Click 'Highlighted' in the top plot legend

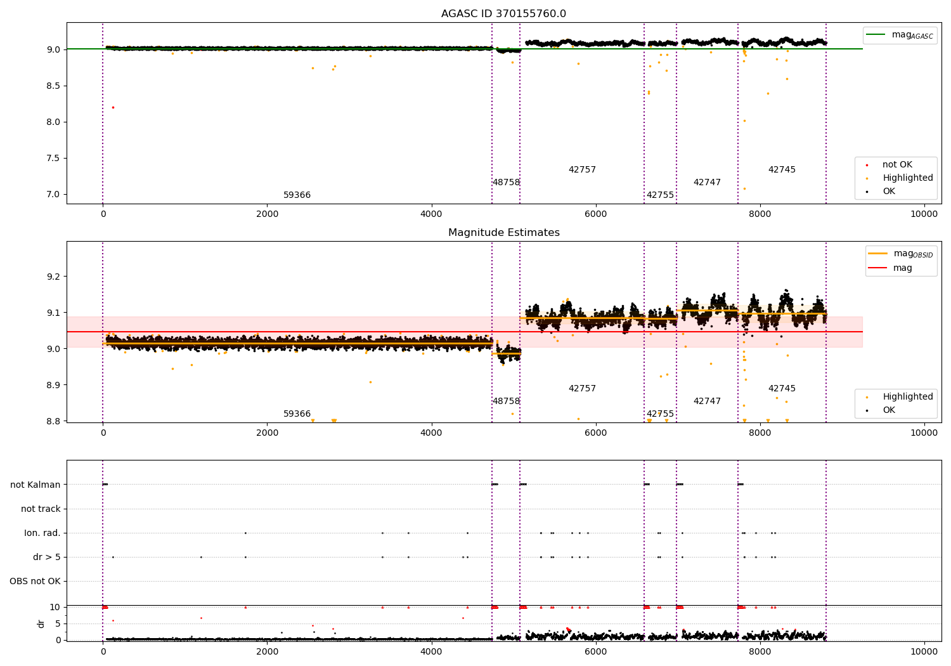click(908, 178)
